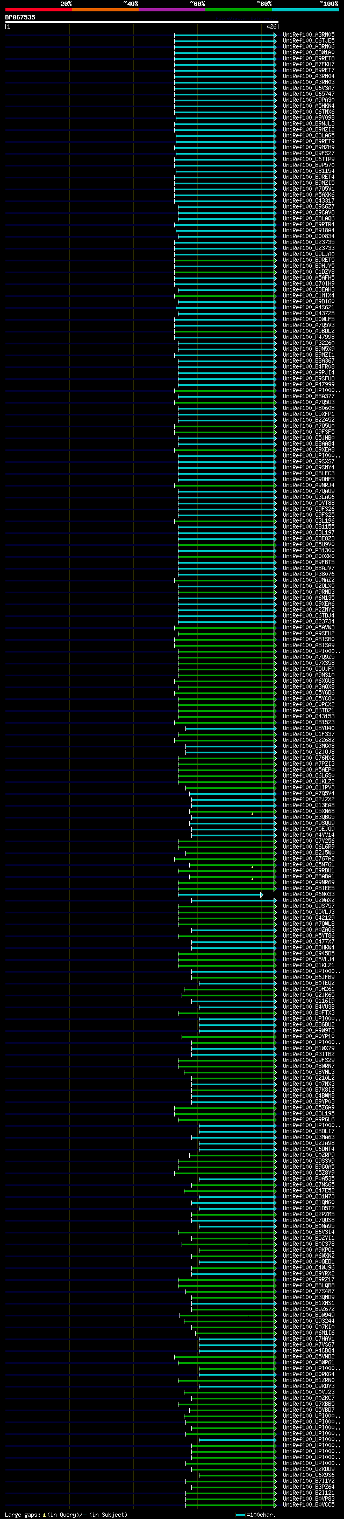Screen dimensions: 344x1519
Task: Click the yellow Large gaps legend triangle
Action: [44, 1514]
